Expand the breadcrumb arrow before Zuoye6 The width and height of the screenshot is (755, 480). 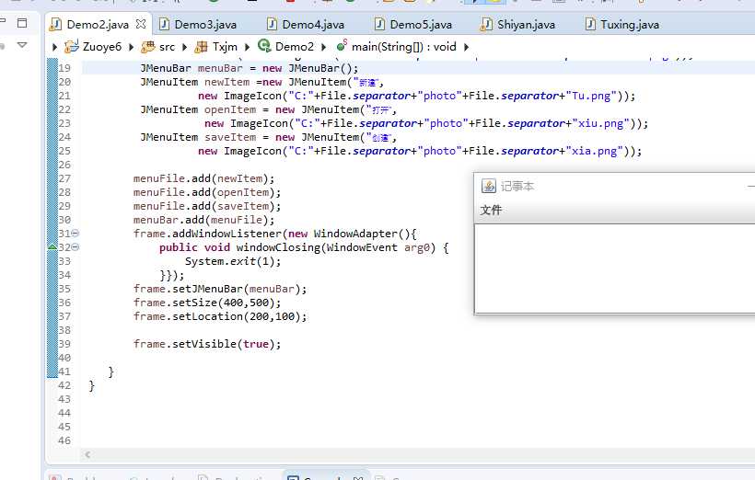[54, 47]
